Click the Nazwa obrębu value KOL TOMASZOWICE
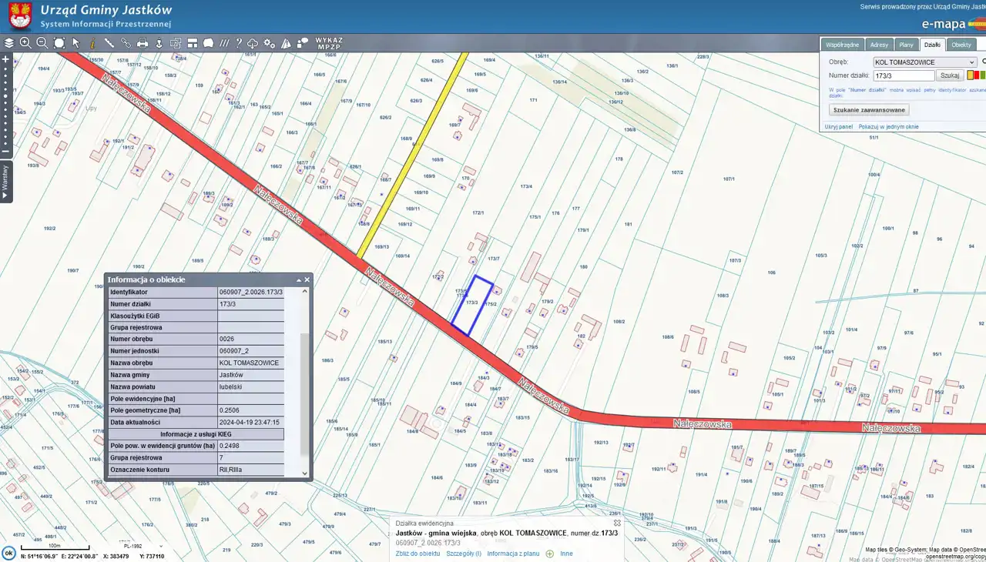 tap(251, 363)
